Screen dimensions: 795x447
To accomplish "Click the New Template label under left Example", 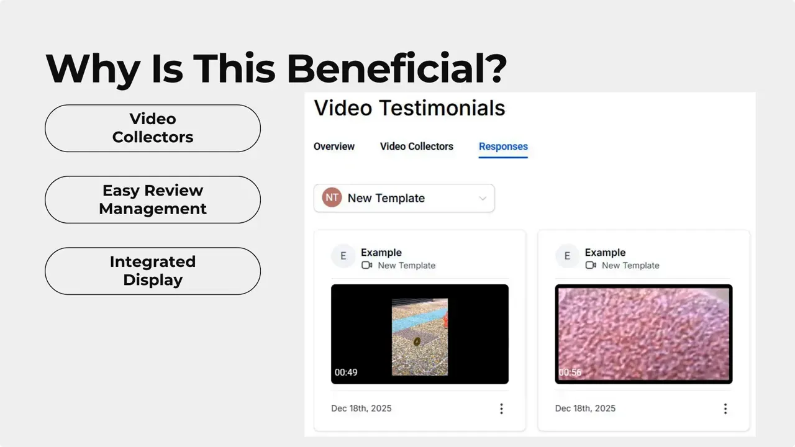I will (x=407, y=265).
